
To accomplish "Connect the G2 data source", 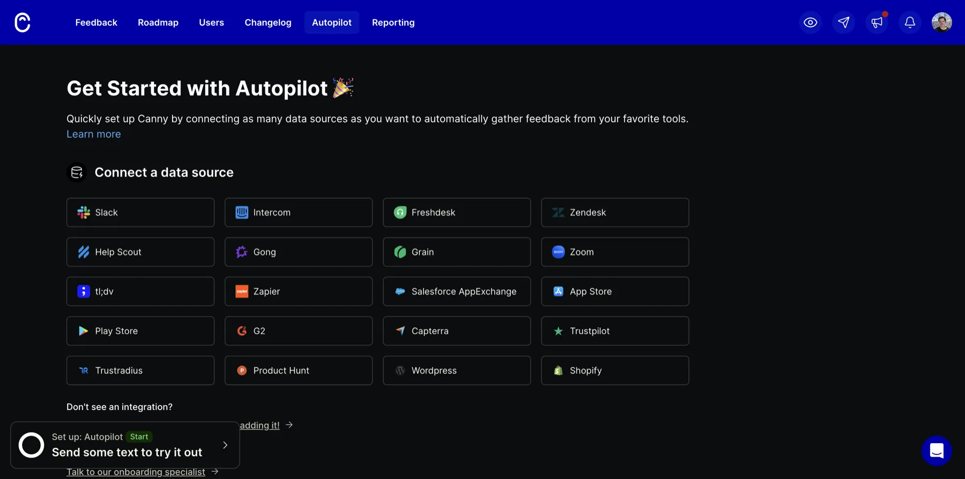I will pyautogui.click(x=299, y=331).
